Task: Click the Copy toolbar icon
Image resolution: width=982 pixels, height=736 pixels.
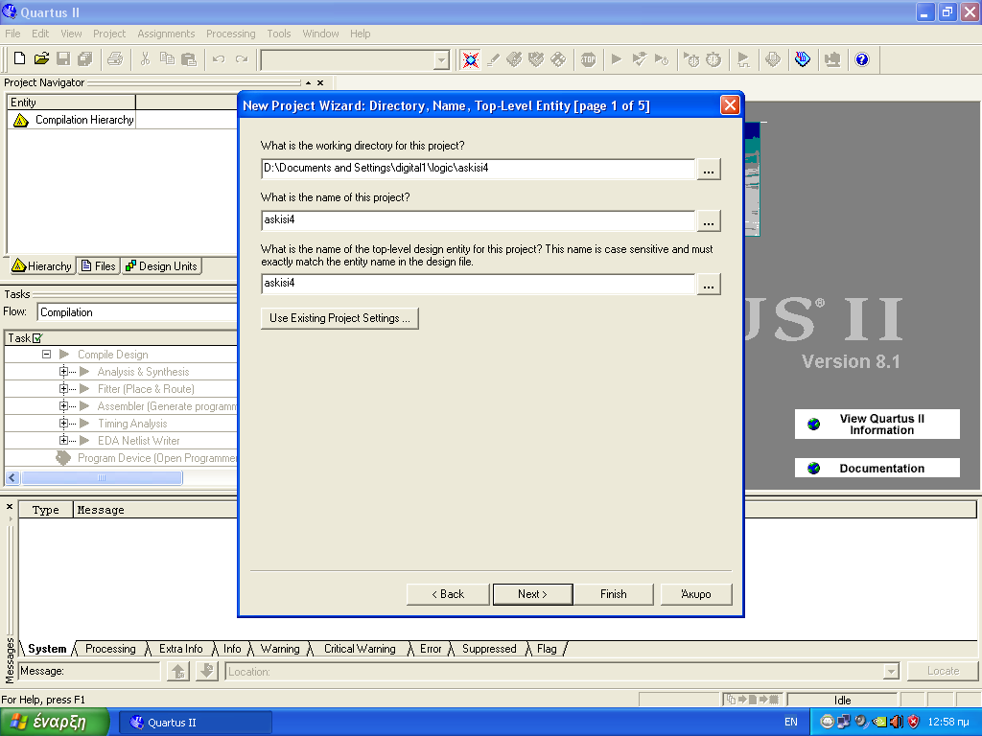Action: coord(167,58)
